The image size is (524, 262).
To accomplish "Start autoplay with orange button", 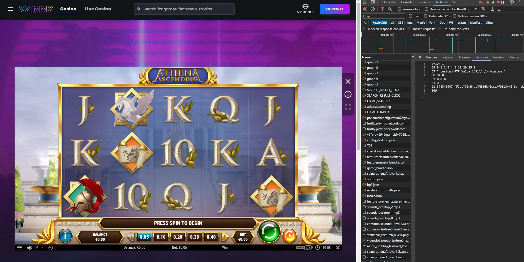I will coord(289,235).
